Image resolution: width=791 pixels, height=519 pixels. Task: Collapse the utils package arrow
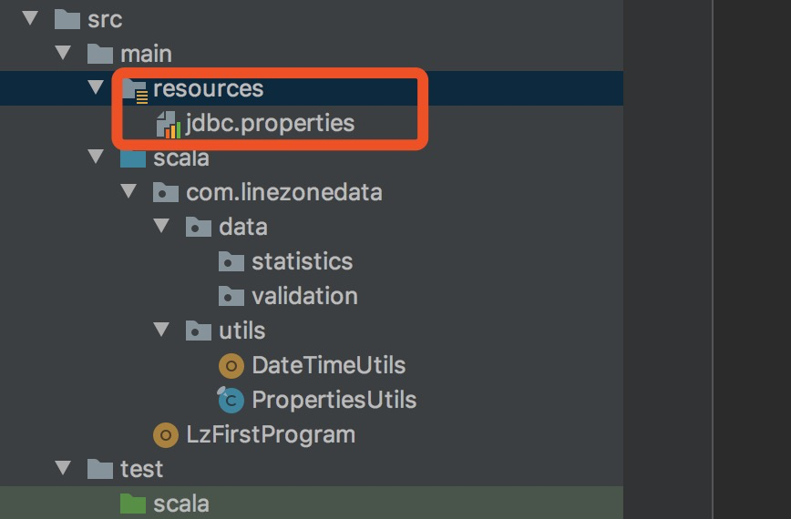coord(161,331)
